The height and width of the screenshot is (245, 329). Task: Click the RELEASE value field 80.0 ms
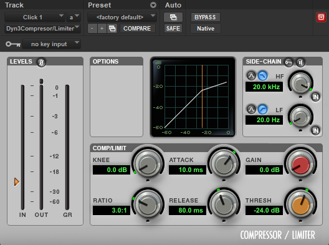[188, 210]
